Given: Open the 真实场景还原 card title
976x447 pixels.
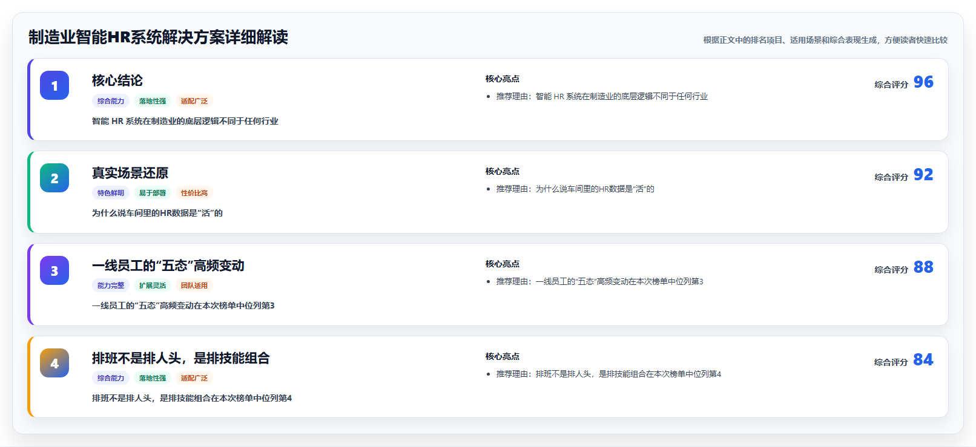Looking at the screenshot, I should pos(130,173).
